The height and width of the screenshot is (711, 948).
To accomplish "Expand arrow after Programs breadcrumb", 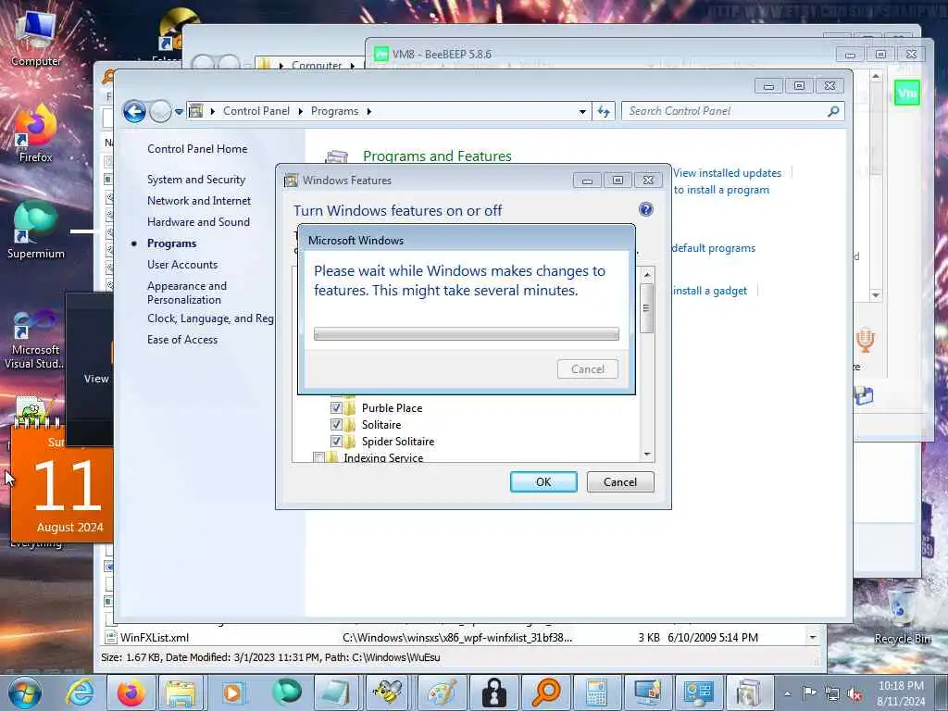I will 368,111.
